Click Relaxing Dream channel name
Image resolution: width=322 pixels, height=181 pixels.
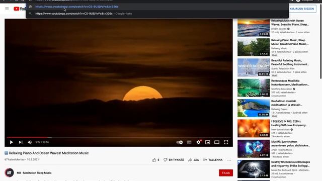click(x=279, y=109)
